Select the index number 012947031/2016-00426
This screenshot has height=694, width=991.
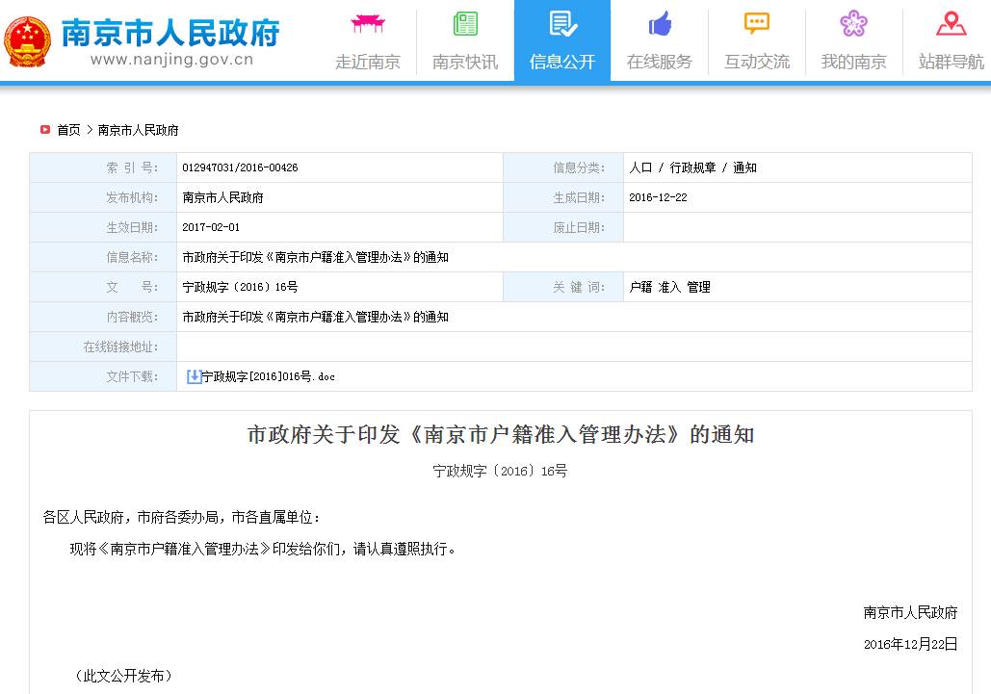point(240,168)
